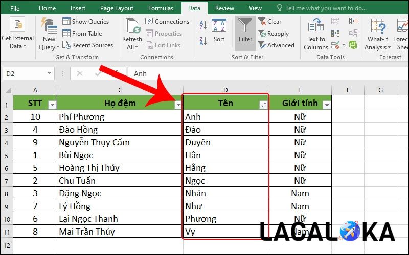Sort A to Z ascending

click(x=203, y=25)
